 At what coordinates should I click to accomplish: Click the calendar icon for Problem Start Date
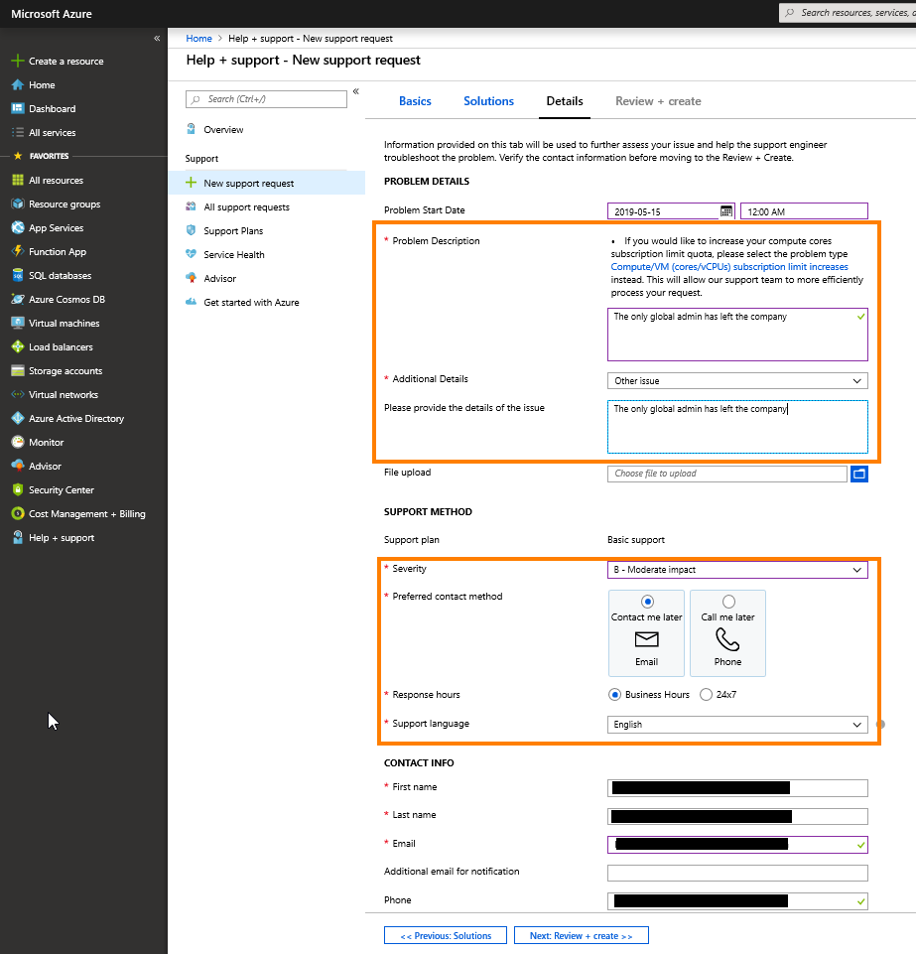726,211
